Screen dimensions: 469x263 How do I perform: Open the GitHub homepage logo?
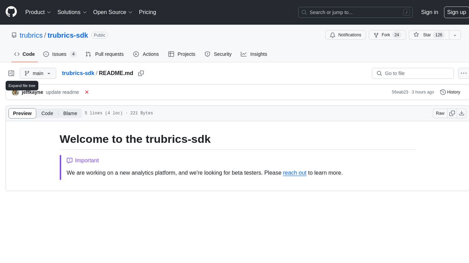pyautogui.click(x=11, y=12)
